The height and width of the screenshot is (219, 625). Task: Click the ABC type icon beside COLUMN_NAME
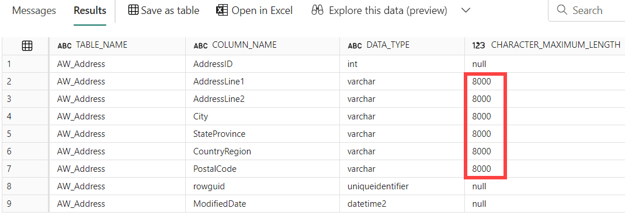coord(200,45)
